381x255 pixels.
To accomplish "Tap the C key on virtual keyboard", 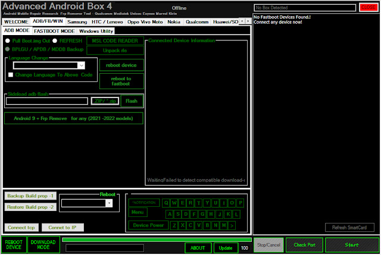I will [x=190, y=226].
